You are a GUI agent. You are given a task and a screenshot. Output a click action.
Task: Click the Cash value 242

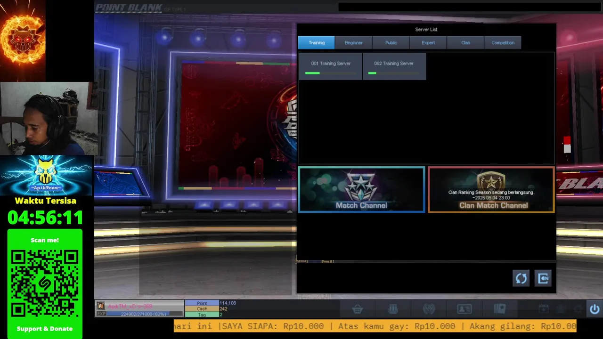(223, 309)
